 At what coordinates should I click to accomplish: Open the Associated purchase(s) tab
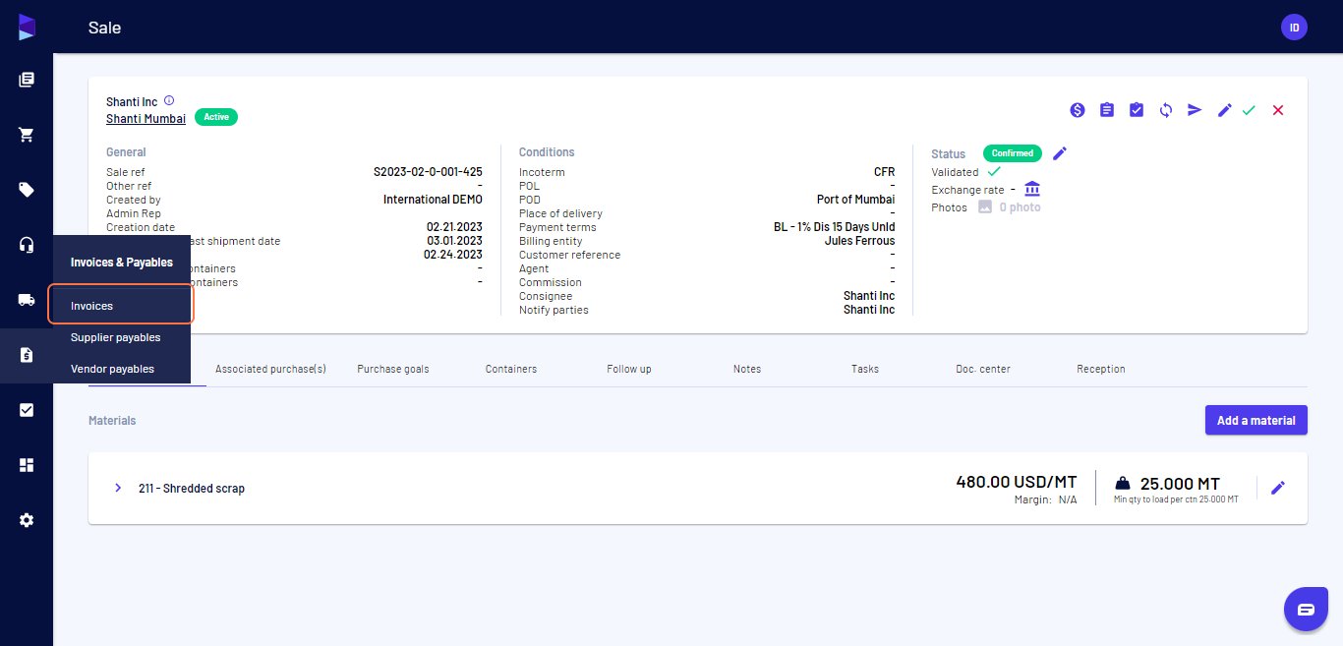pos(270,369)
